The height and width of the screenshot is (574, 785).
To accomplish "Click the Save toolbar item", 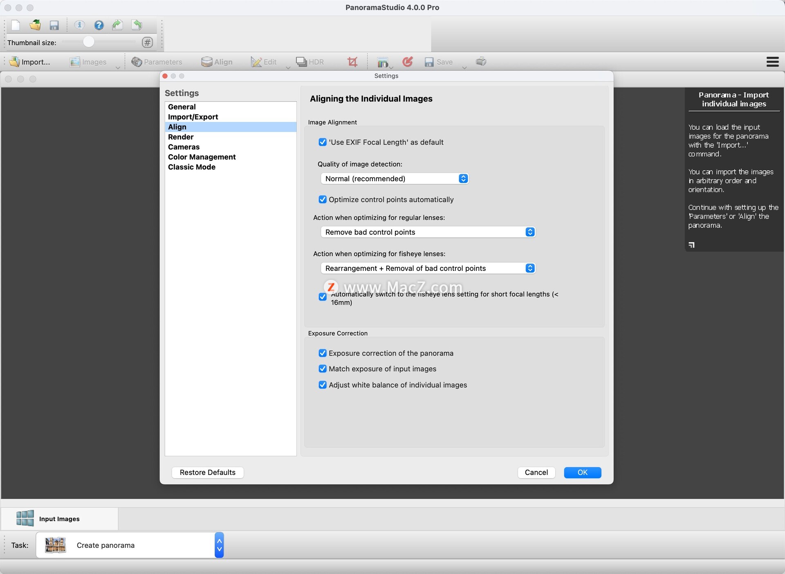I will [x=438, y=62].
